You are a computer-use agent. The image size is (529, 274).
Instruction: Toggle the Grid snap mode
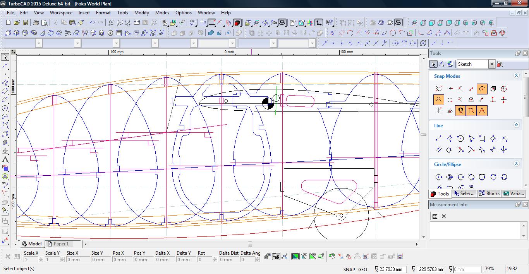[x=449, y=100]
